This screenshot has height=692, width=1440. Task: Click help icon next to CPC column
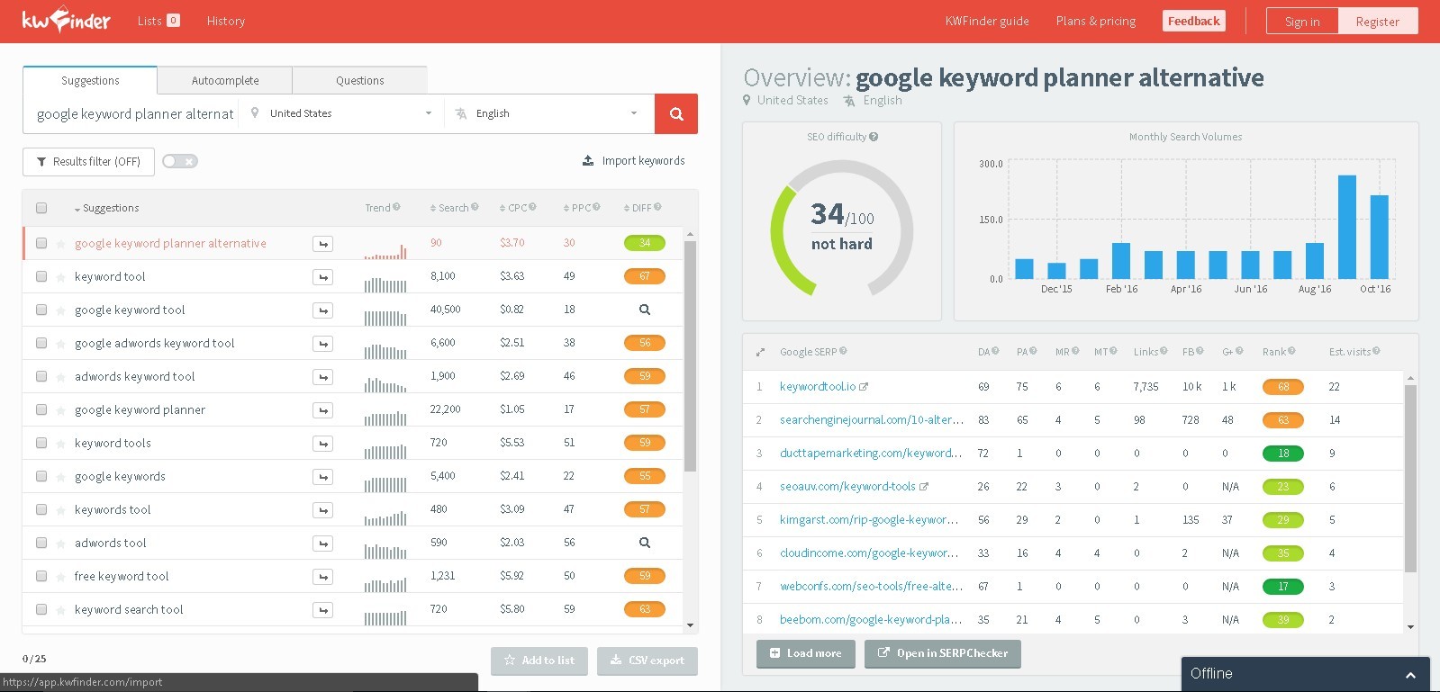point(532,207)
